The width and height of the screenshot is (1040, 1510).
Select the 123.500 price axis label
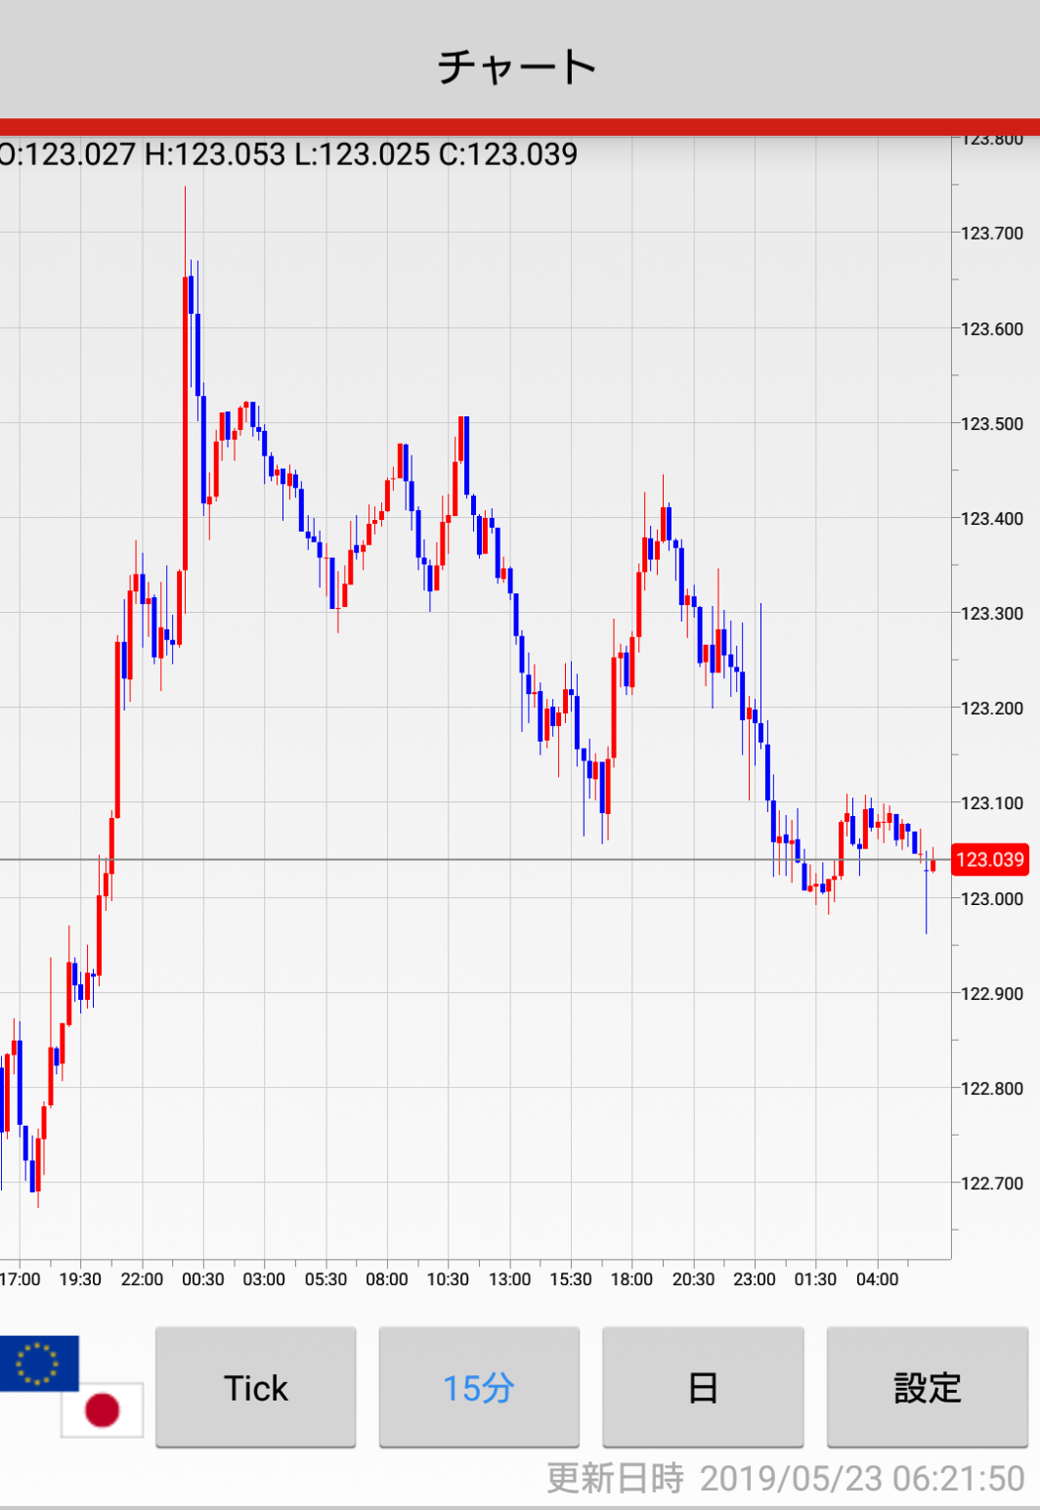pos(991,424)
